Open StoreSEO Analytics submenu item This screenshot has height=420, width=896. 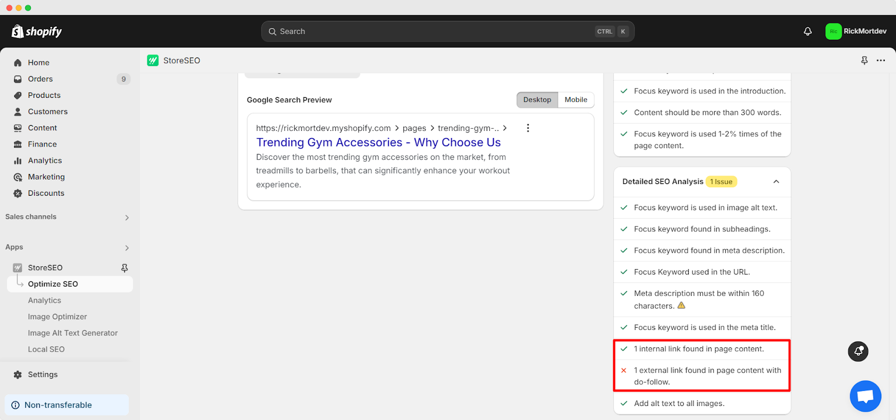pos(44,300)
